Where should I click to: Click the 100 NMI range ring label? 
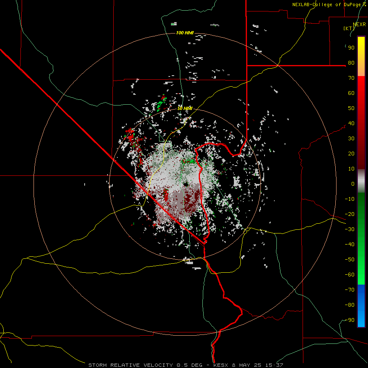pos(185,33)
